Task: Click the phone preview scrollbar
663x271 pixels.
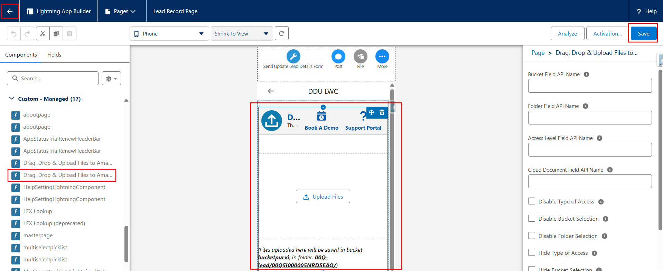Action: 392,179
